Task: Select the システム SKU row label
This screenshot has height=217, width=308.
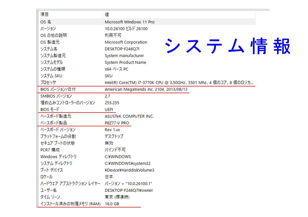Action: click(51, 76)
